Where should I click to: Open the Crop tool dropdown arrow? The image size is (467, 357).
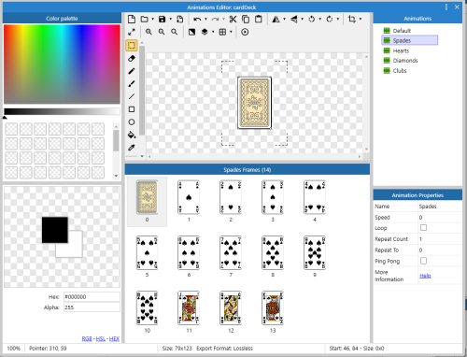click(361, 19)
